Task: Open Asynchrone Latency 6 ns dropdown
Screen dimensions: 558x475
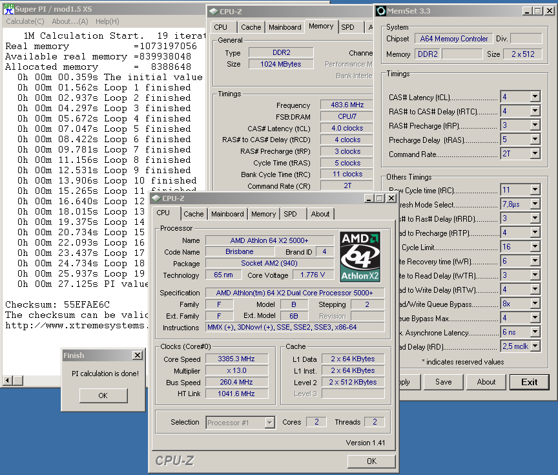Action: point(535,332)
